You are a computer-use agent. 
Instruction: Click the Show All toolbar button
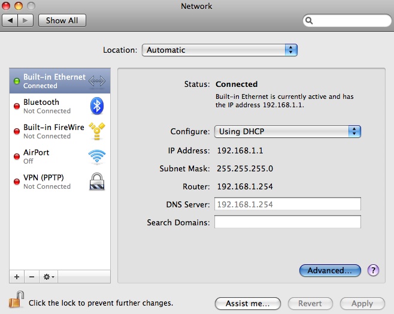point(62,20)
